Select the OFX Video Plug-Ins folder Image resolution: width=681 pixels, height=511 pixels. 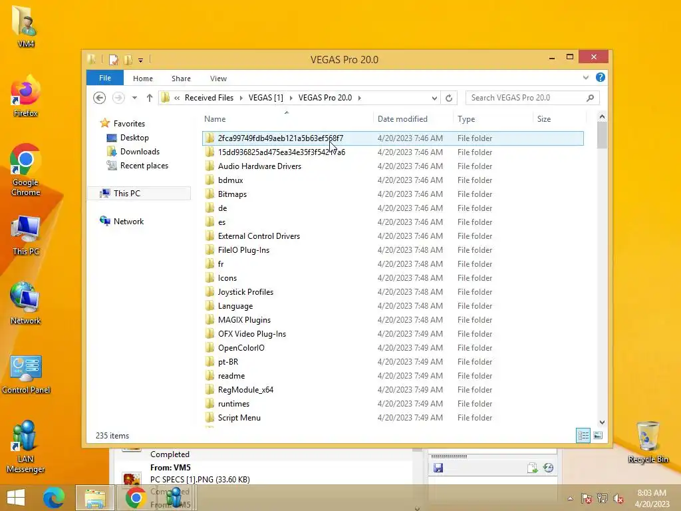pyautogui.click(x=393, y=334)
